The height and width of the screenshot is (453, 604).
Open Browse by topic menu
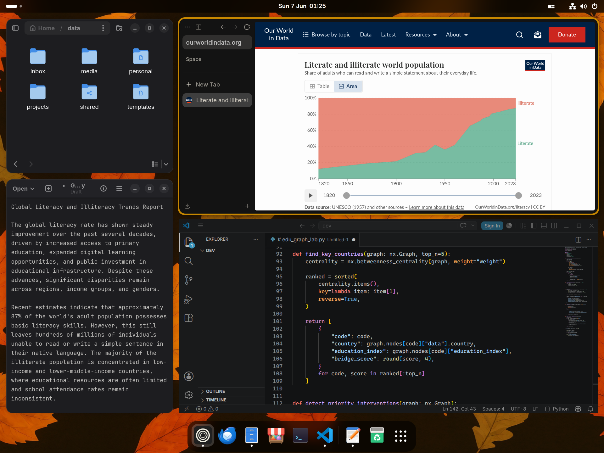click(327, 35)
